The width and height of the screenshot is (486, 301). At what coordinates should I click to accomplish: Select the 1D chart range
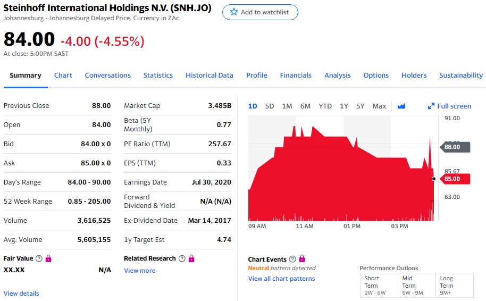point(253,106)
